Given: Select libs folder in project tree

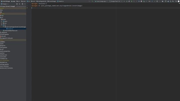Looking at the screenshot, I should [x=2, y=16].
